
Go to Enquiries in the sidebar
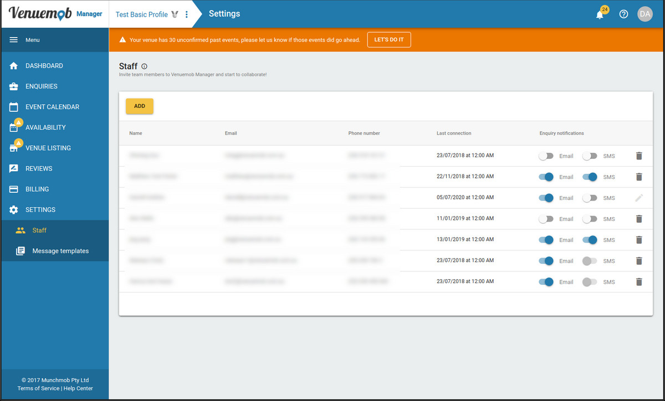point(41,86)
